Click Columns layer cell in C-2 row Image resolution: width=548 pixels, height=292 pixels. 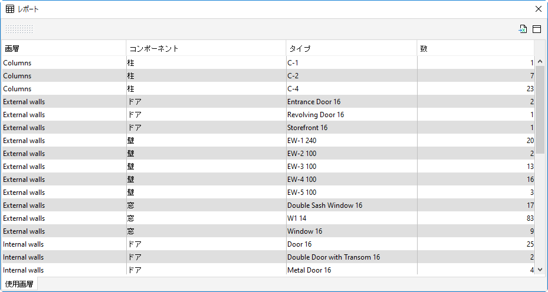(64, 76)
